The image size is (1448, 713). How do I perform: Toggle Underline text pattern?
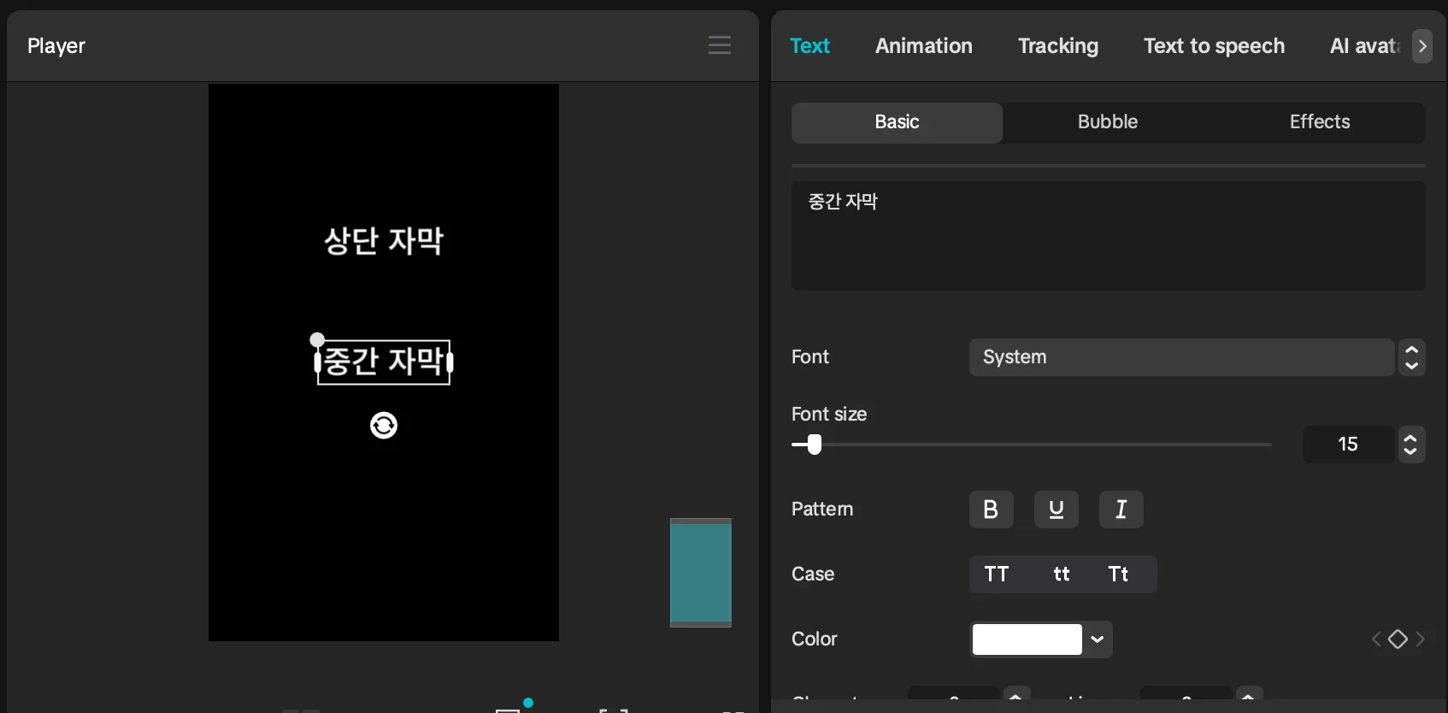click(1056, 510)
